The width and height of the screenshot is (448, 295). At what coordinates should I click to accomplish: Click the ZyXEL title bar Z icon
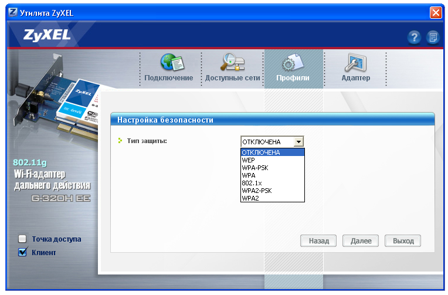[12, 12]
